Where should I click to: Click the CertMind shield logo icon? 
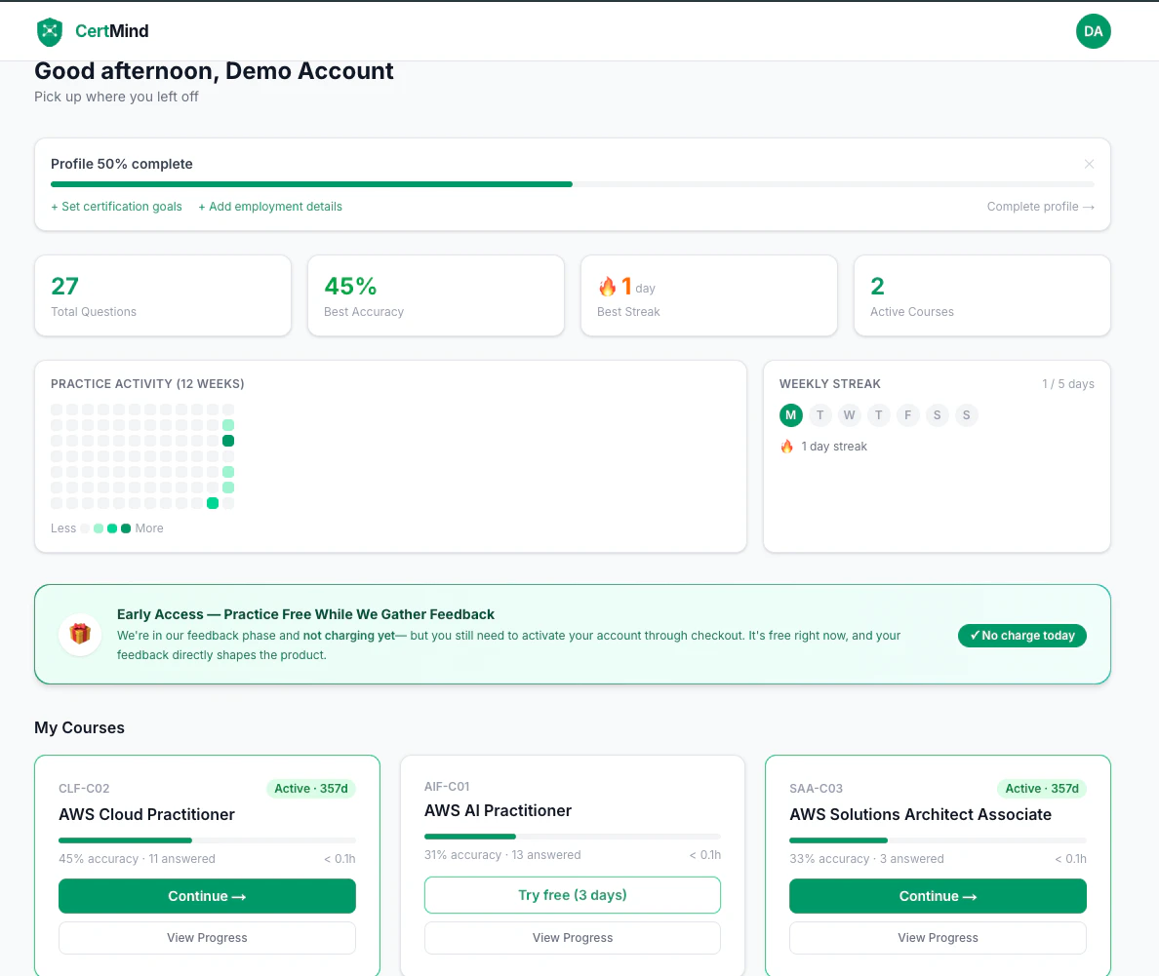[50, 31]
